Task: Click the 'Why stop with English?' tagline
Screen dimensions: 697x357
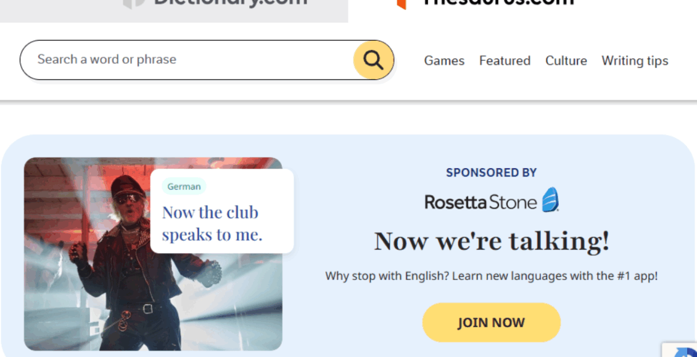Action: [491, 276]
